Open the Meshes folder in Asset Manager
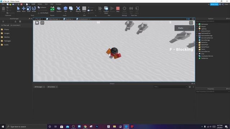 (x=5, y=37)
